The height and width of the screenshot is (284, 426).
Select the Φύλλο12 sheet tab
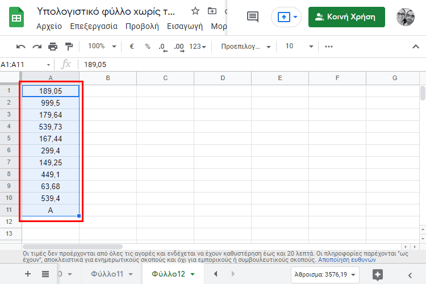point(169,274)
